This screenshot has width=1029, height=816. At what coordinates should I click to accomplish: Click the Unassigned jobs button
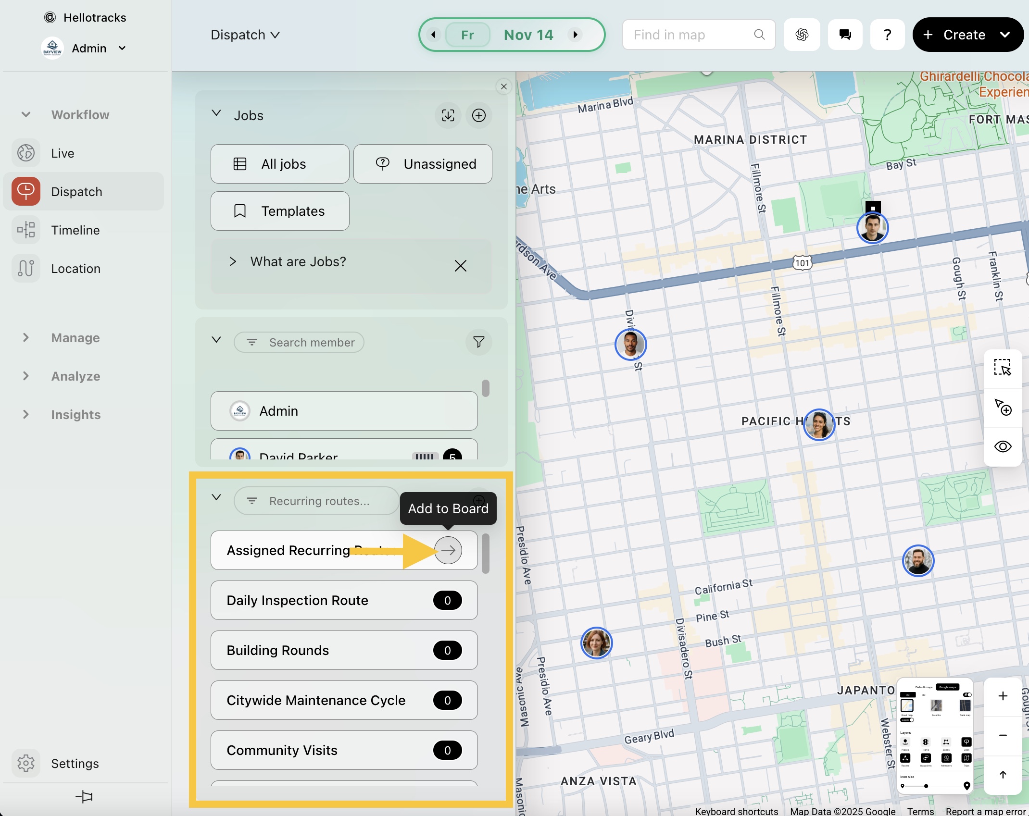[x=423, y=164]
